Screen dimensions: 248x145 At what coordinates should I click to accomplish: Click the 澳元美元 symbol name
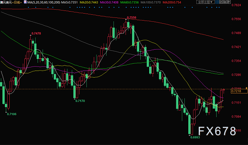6,2
